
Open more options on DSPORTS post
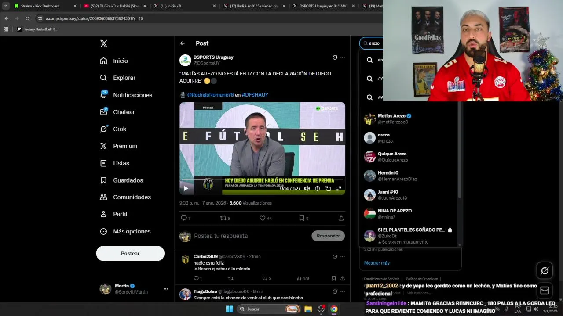click(343, 57)
